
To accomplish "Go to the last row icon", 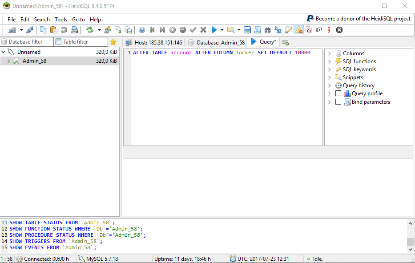I will (162, 30).
